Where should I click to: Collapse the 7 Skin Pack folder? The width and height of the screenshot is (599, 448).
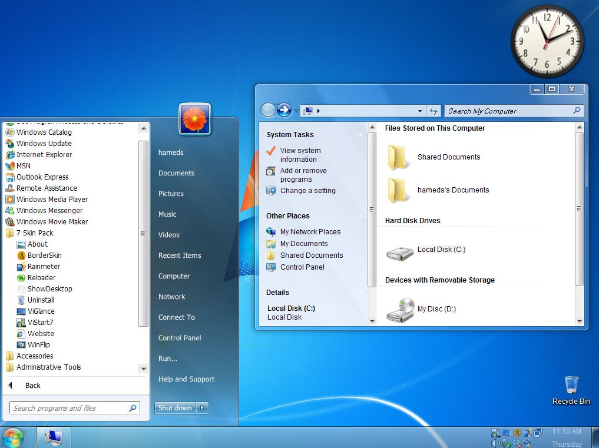[x=29, y=233]
